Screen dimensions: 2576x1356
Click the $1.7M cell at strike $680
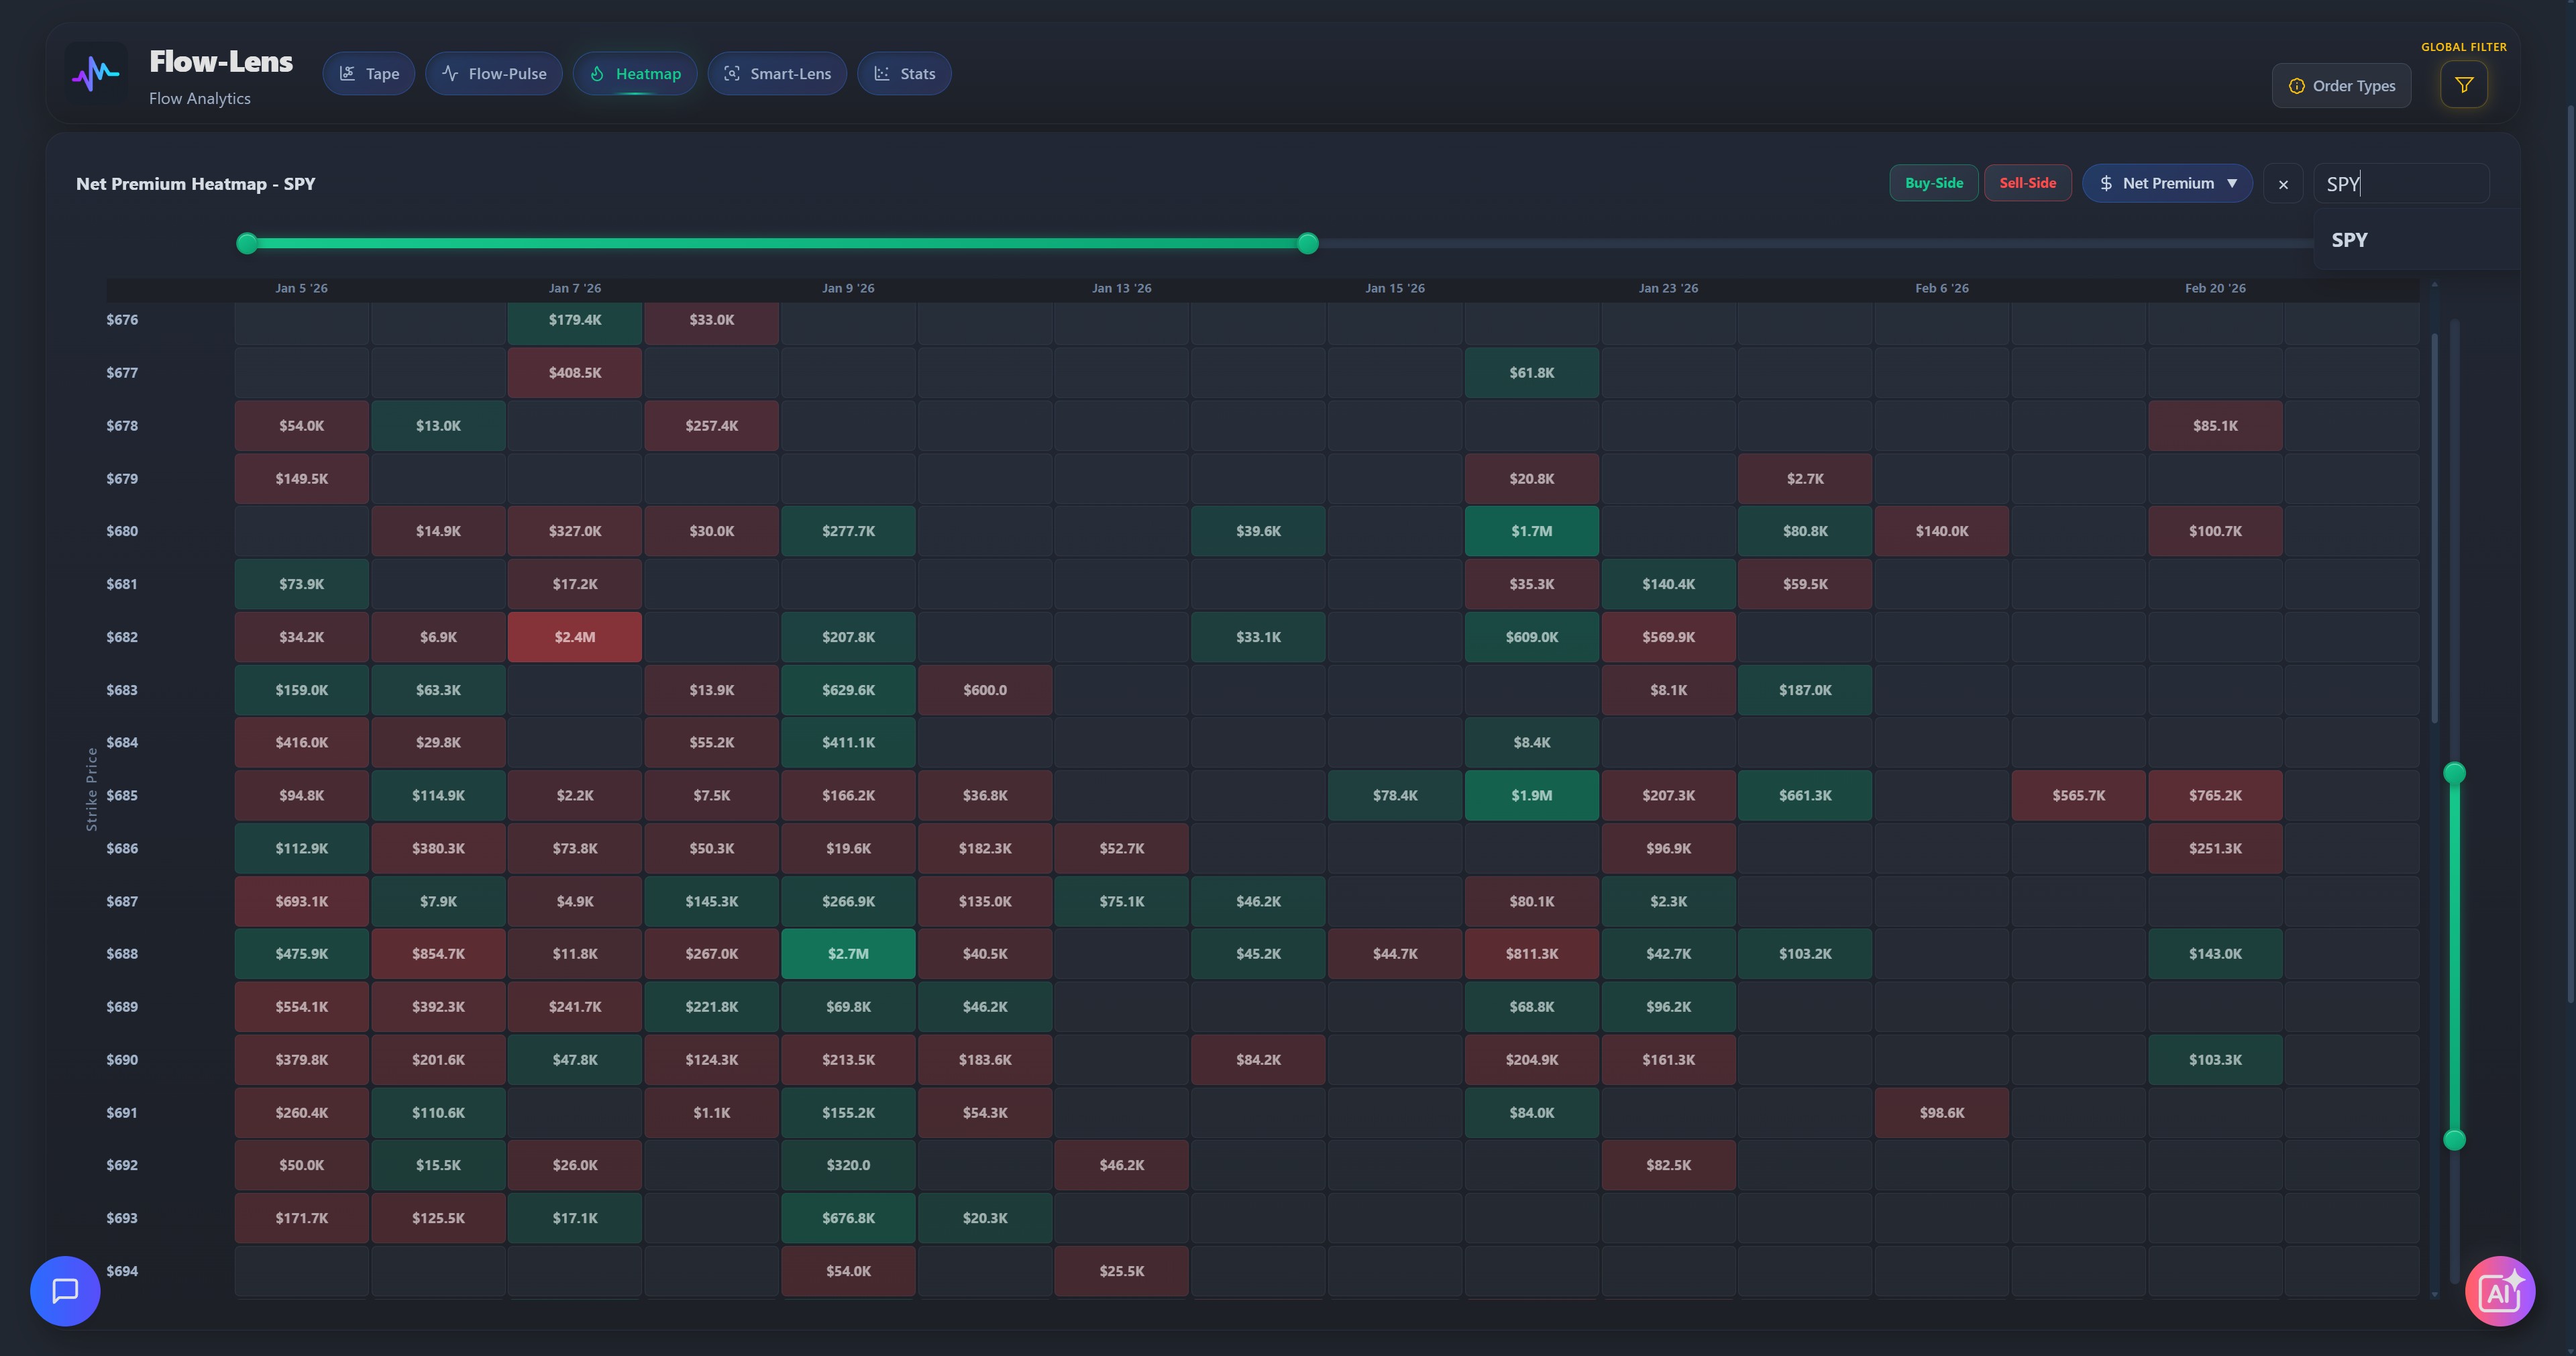(1532, 531)
